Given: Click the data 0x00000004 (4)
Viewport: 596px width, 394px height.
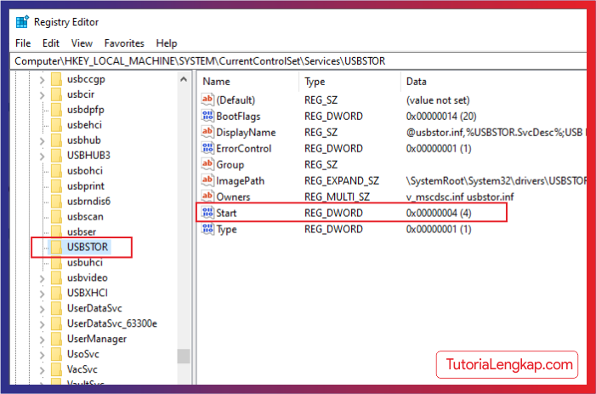Looking at the screenshot, I should point(439,213).
